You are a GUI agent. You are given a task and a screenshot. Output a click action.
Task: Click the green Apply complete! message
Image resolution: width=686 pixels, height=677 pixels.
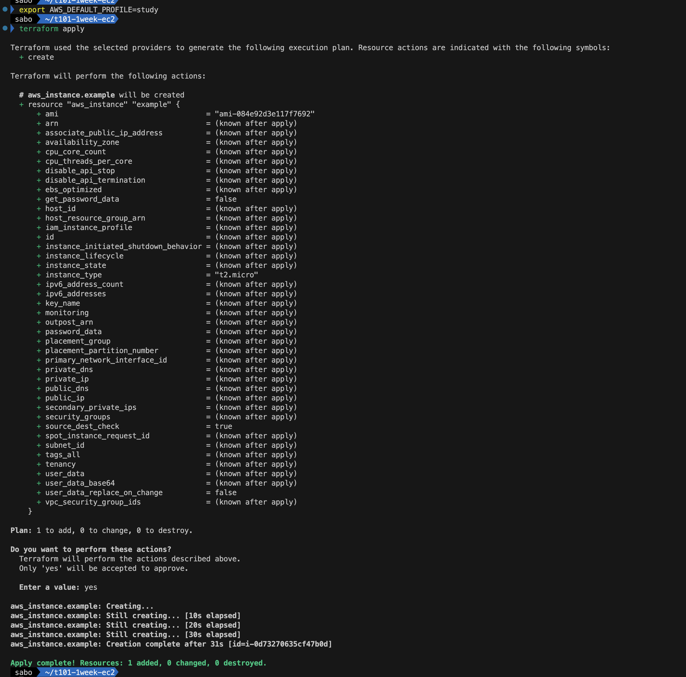point(138,663)
